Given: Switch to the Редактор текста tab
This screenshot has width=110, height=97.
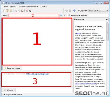Looking at the screenshot, I should point(12,68).
